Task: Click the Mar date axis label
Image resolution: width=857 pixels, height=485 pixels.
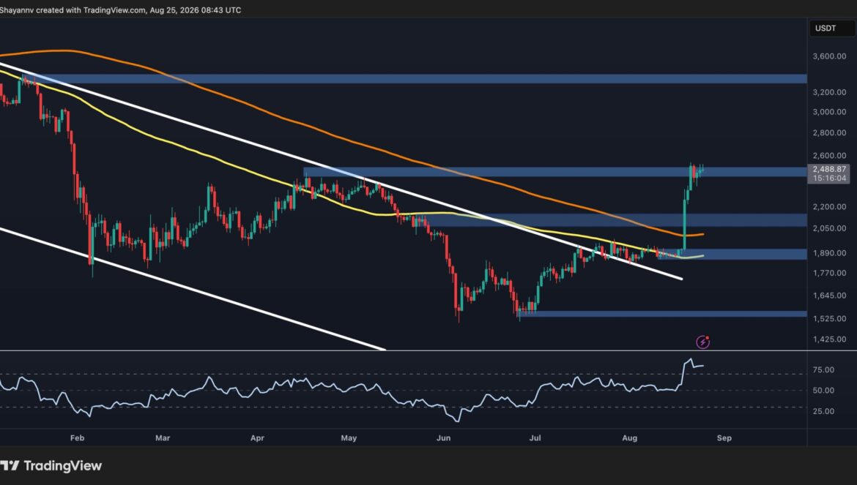Action: (163, 438)
